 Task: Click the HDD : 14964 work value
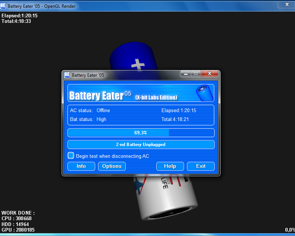pos(15,224)
